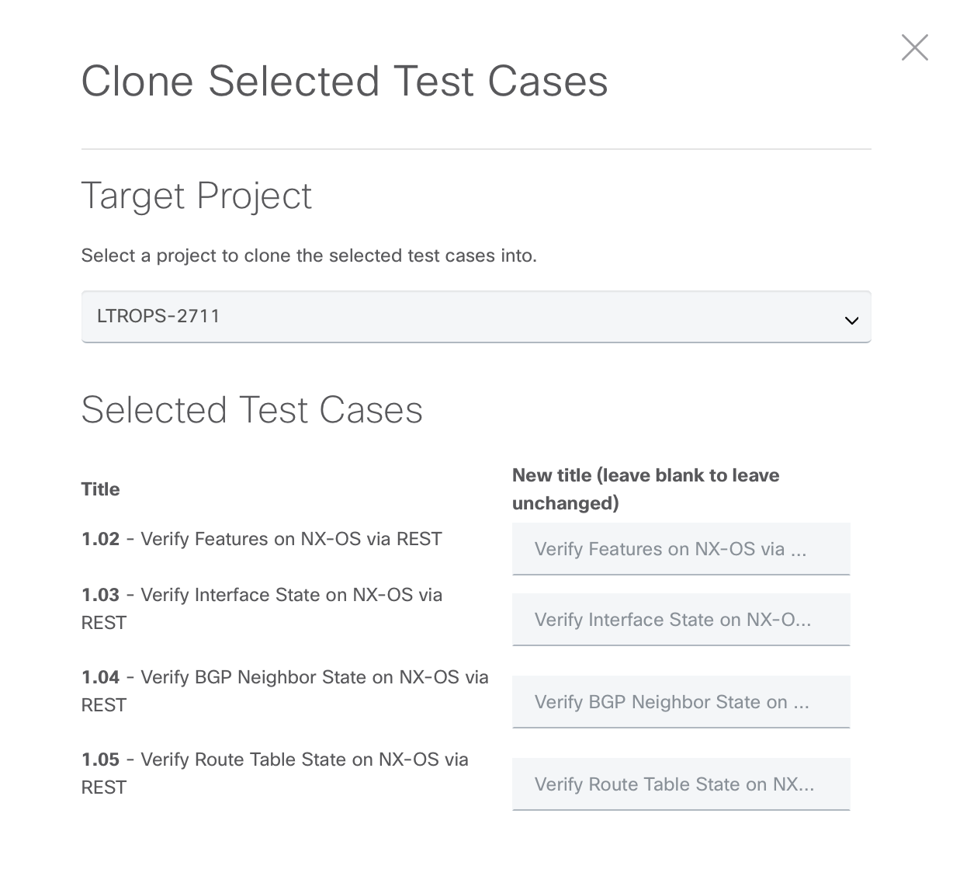Viewport: 953px width, 876px height.
Task: Click the Target Project section heading
Action: (x=196, y=196)
